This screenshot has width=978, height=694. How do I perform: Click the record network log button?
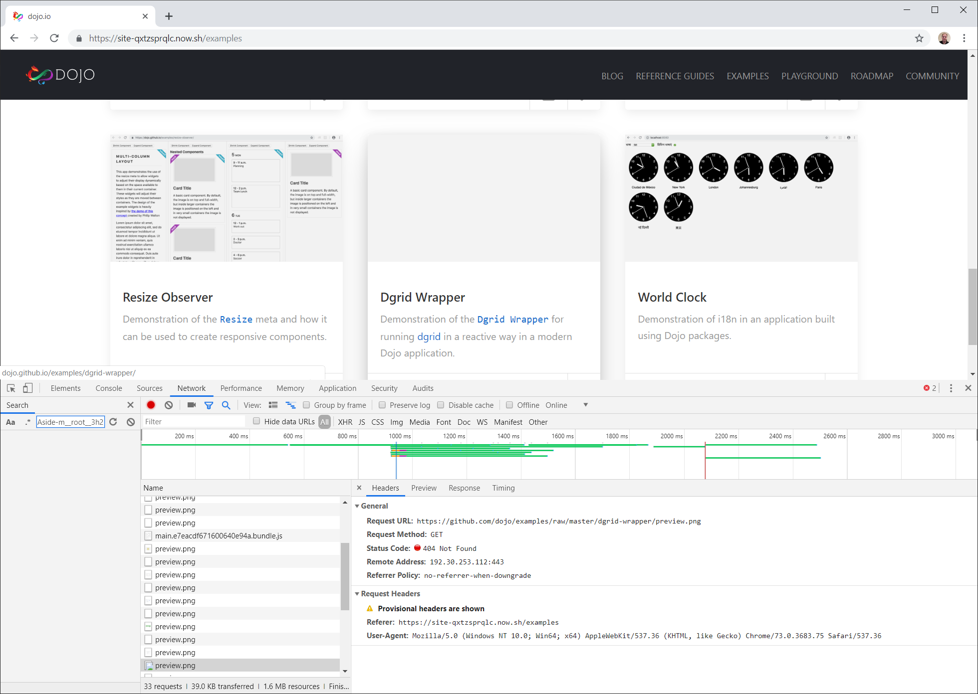151,405
